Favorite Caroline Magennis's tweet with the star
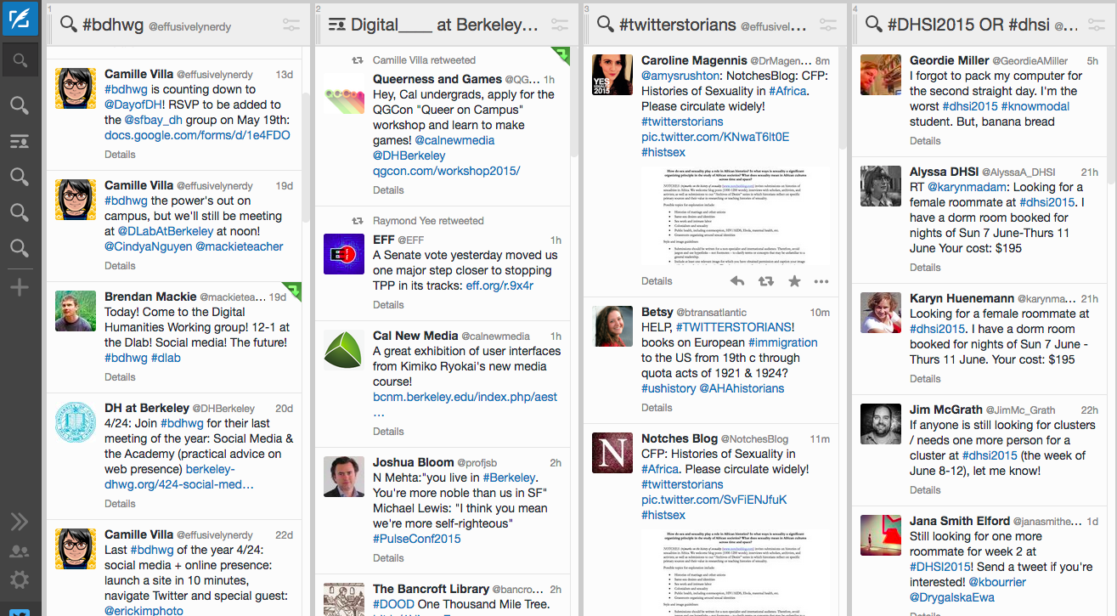 coord(794,281)
